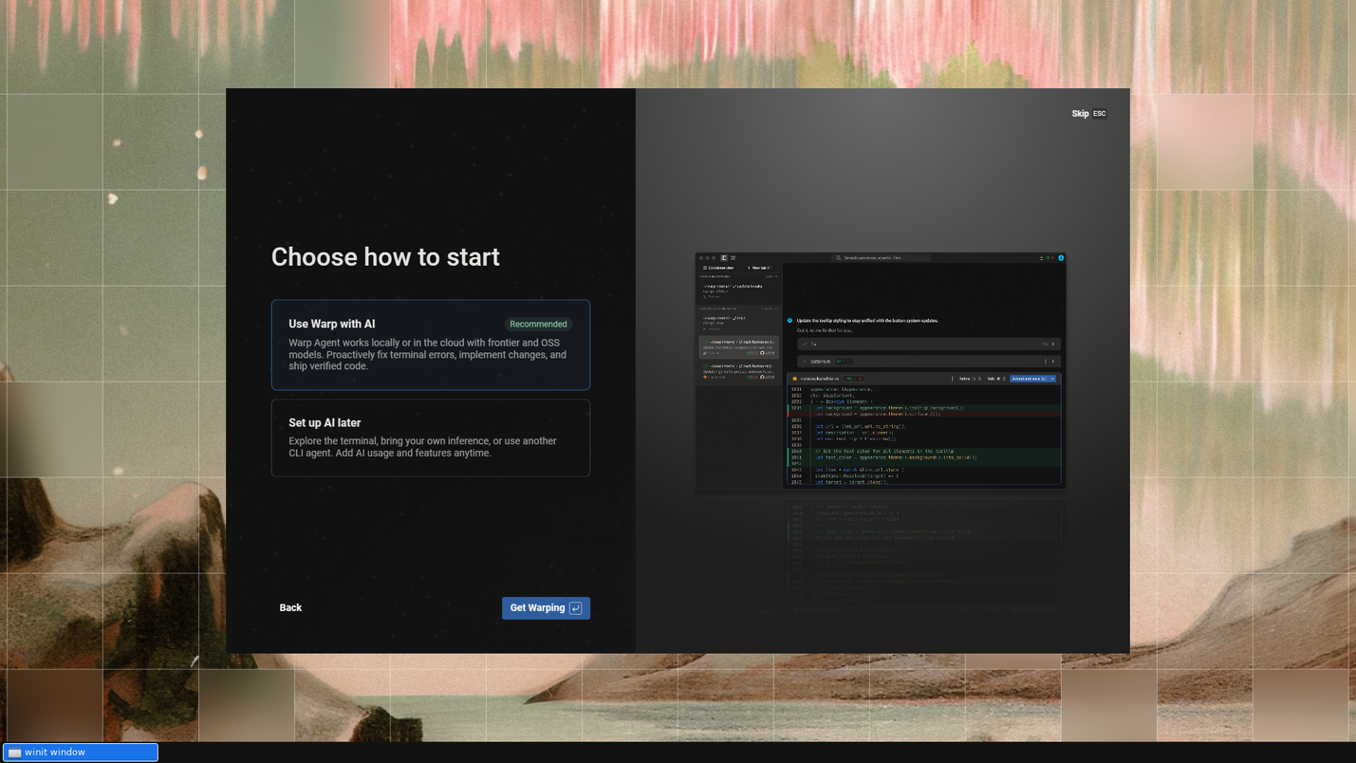Open winit window in the taskbar
The width and height of the screenshot is (1356, 763).
click(x=81, y=753)
